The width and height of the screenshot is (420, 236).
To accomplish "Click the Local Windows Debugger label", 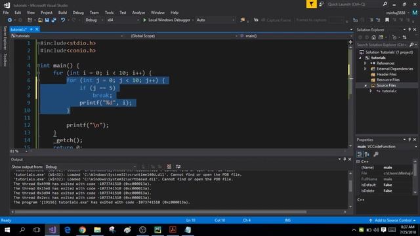I will pyautogui.click(x=169, y=20).
